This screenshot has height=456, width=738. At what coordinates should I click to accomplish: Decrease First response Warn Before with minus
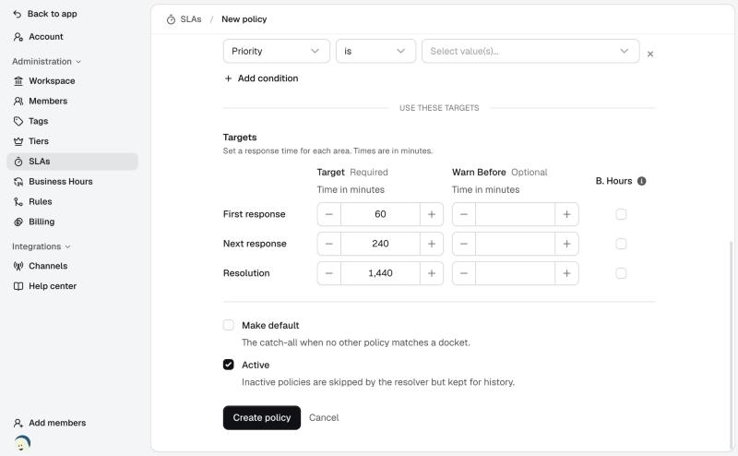pyautogui.click(x=464, y=214)
